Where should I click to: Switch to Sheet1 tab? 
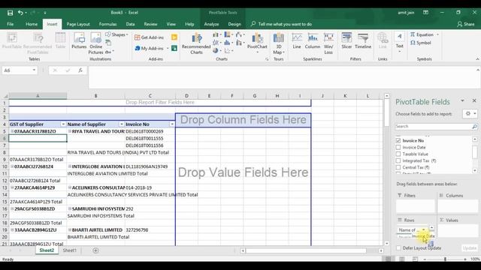(x=69, y=250)
